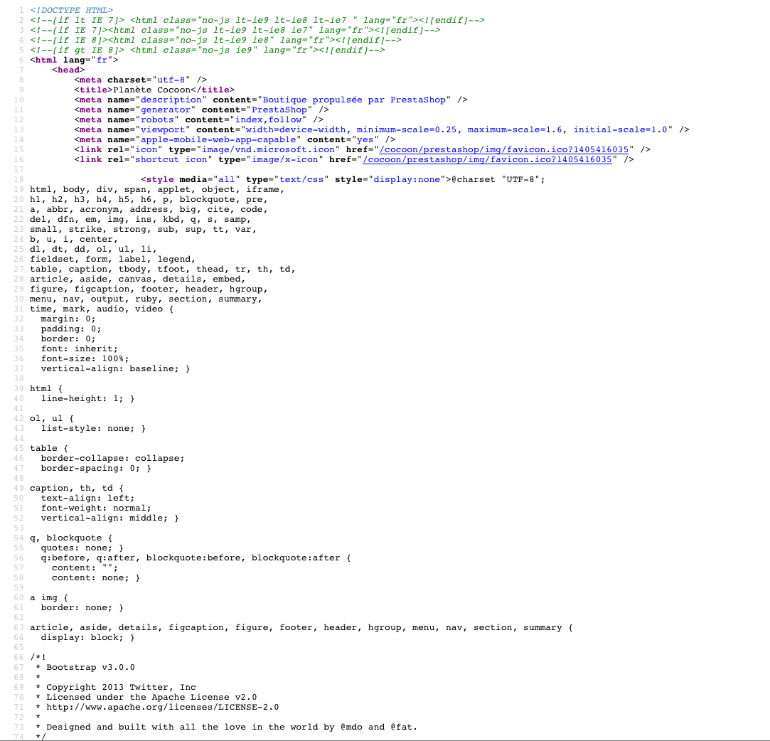Click the viewport meta content value

coord(456,129)
